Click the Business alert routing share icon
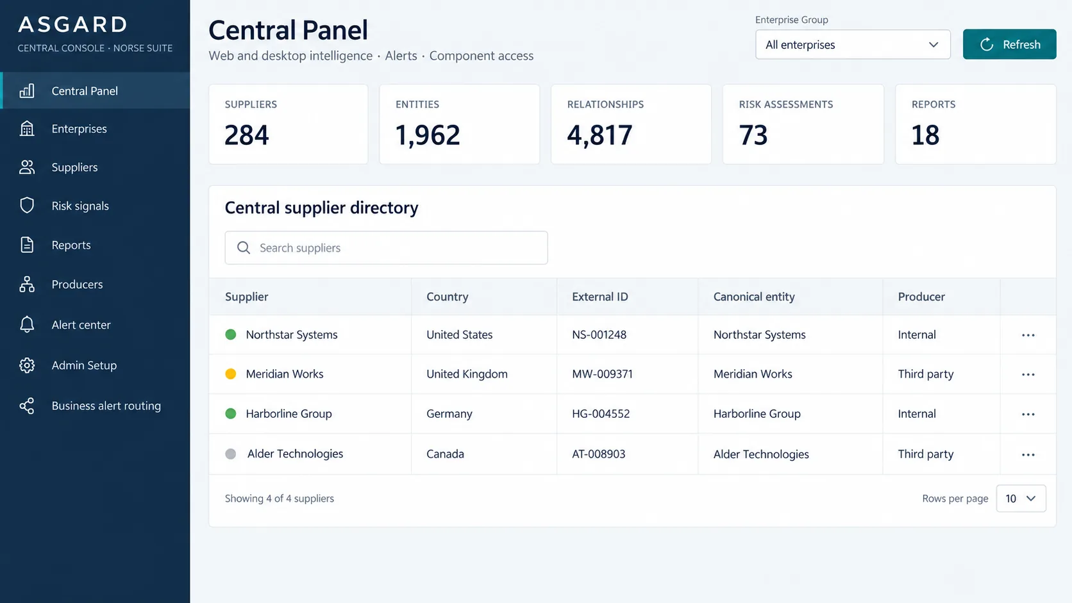 tap(27, 406)
